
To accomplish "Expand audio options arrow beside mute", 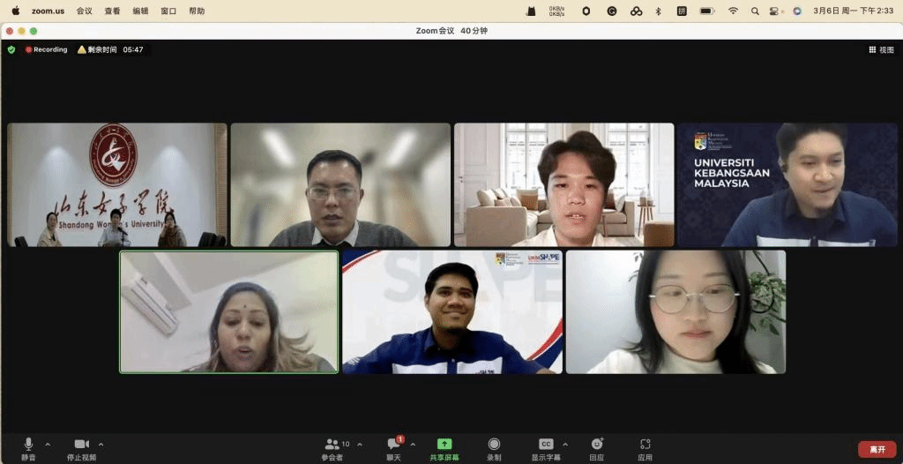I will pyautogui.click(x=48, y=444).
